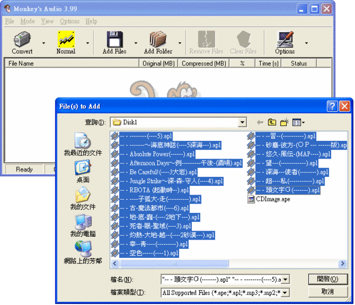Click the 取消 cancel button
Screen dimensions: 355x305
coord(328,292)
